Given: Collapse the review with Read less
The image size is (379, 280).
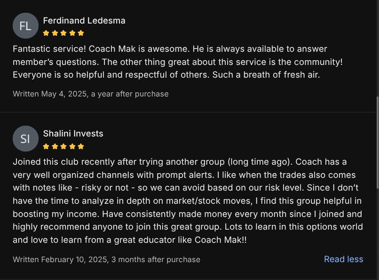Looking at the screenshot, I should click(343, 259).
